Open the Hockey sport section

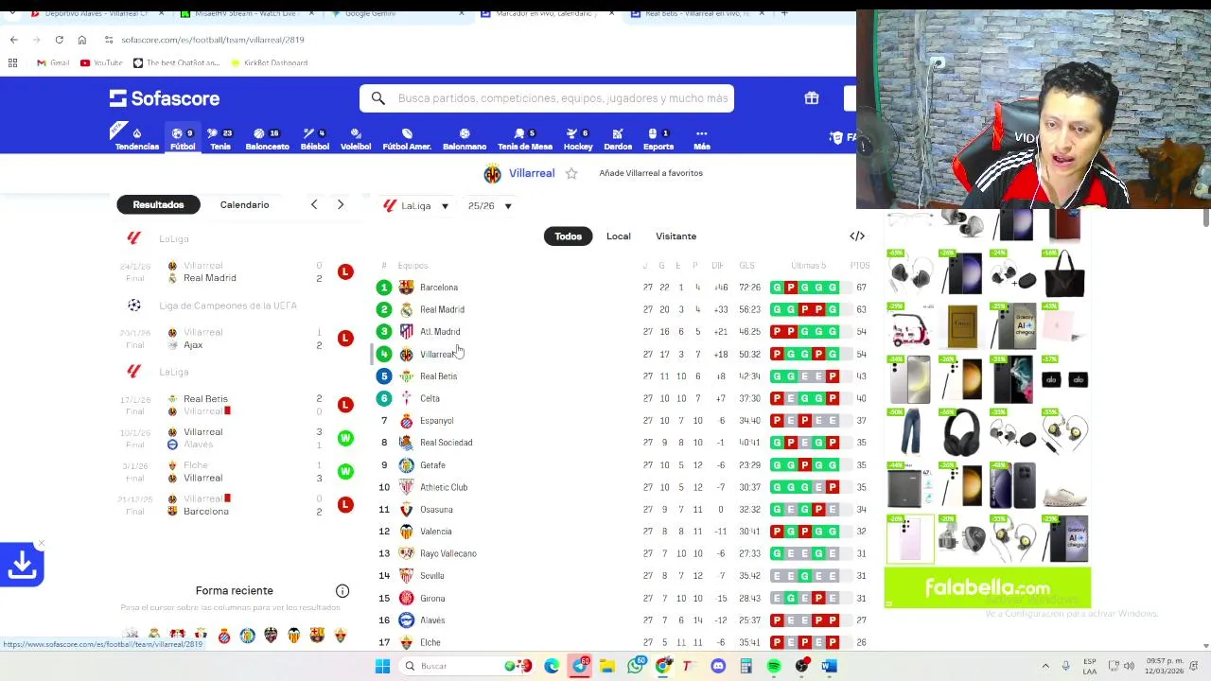coord(578,139)
